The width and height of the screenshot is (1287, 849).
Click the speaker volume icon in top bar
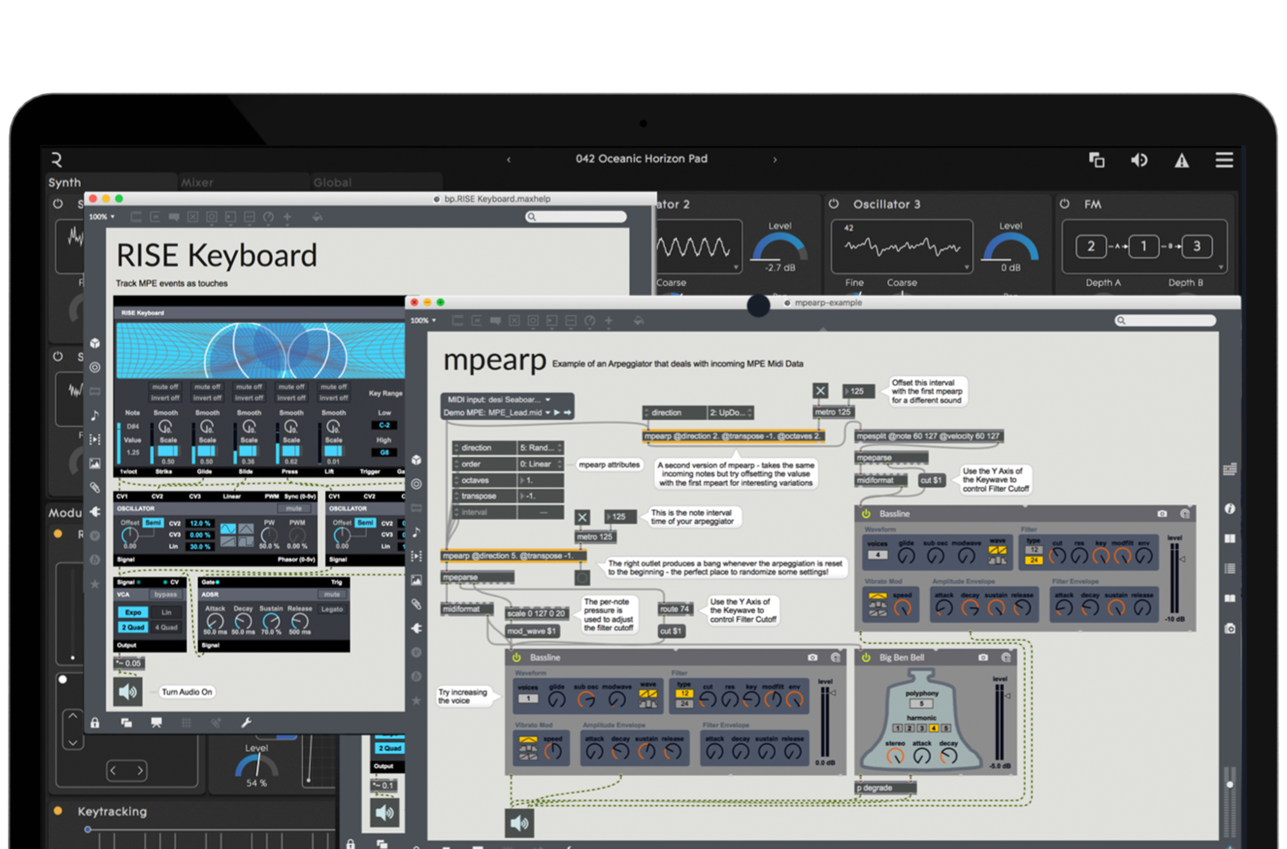[1139, 160]
